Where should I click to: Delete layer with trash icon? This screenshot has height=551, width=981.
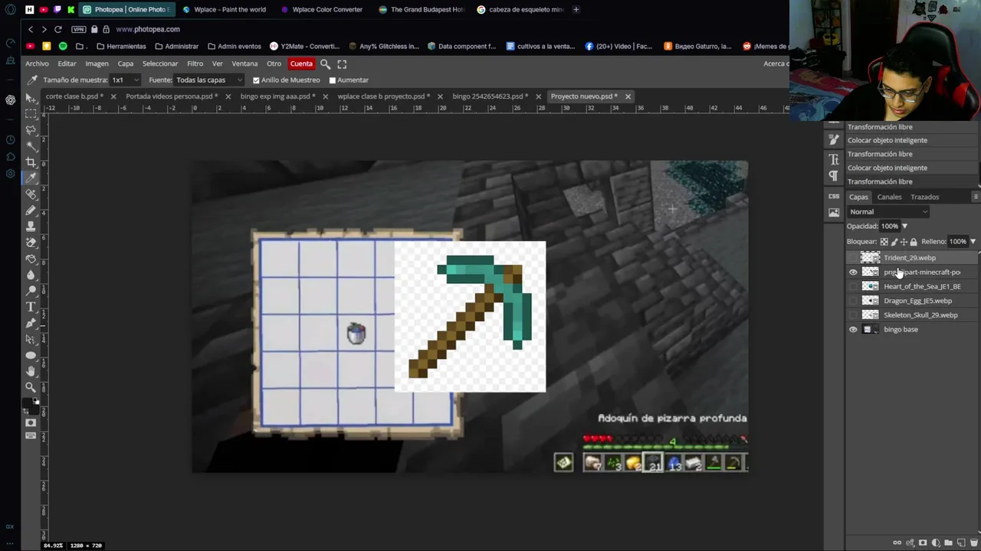pos(974,543)
